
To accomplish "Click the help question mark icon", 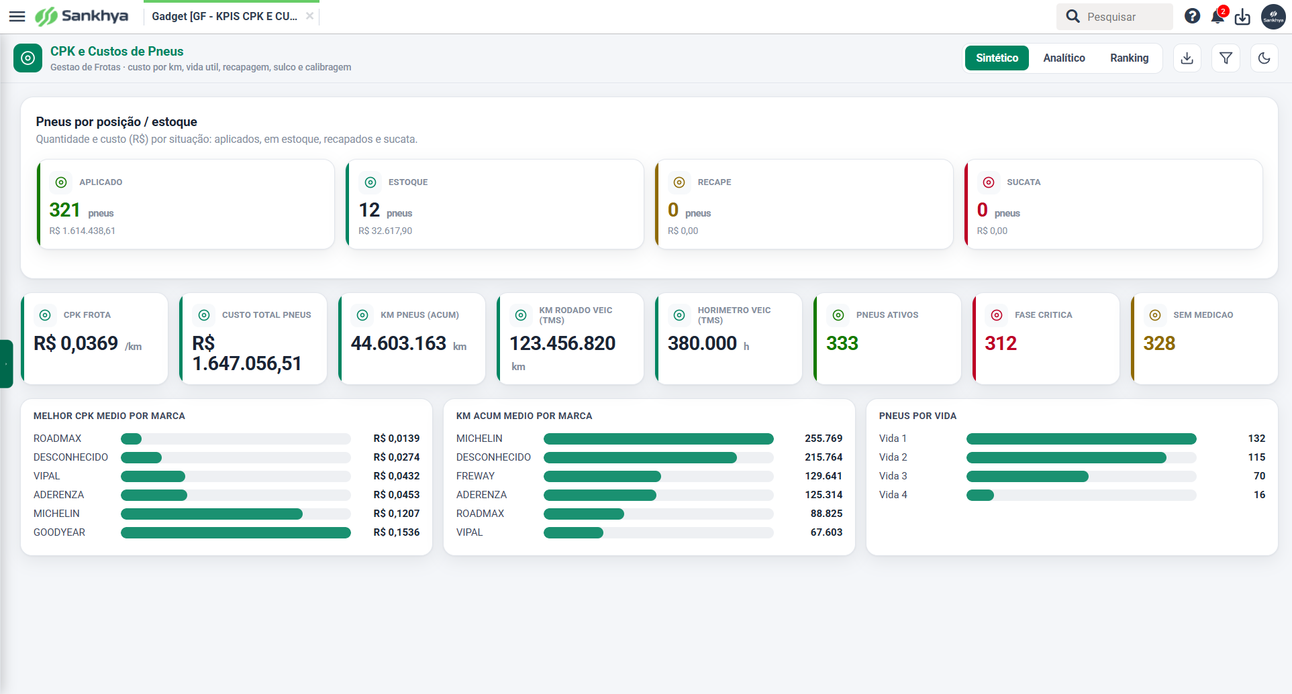I will pos(1192,16).
